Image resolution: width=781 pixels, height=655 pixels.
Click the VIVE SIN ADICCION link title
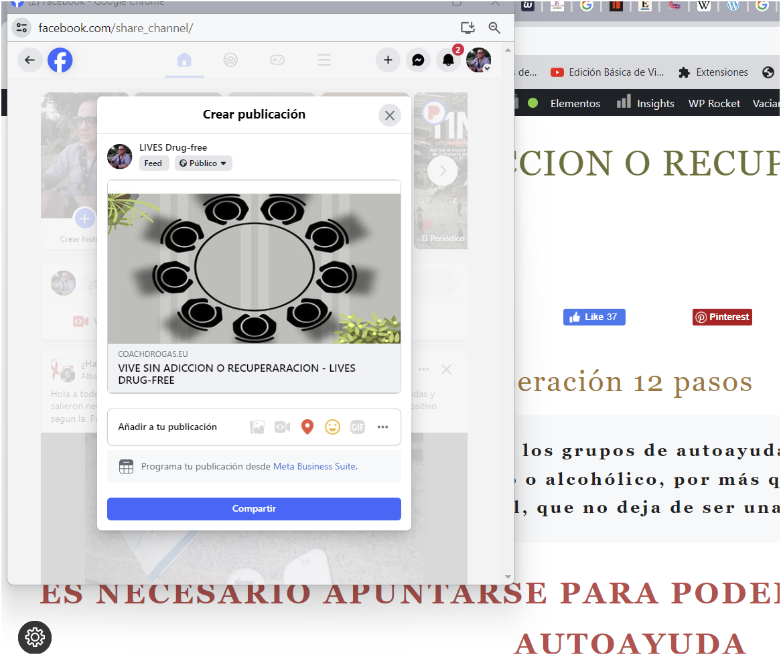(x=236, y=374)
